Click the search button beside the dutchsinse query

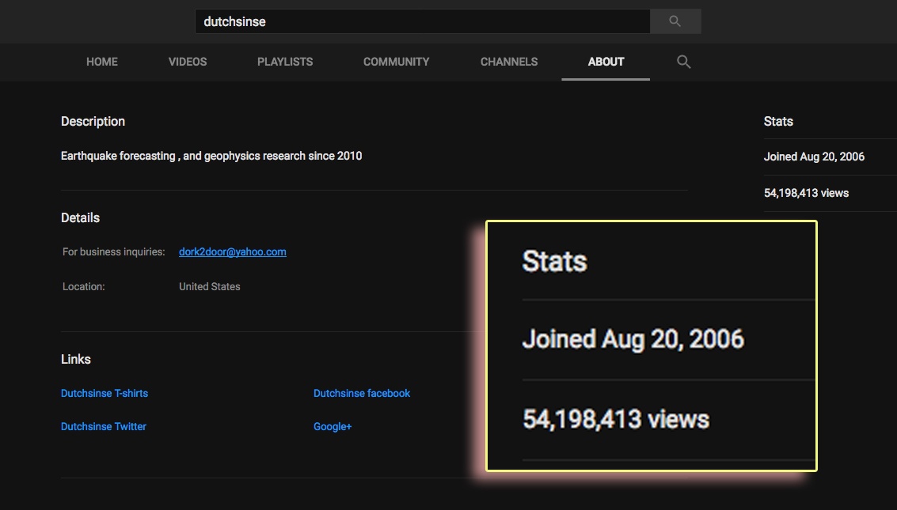(x=675, y=21)
